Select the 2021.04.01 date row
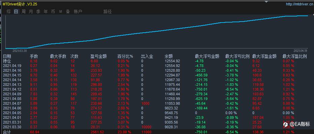The height and width of the screenshot is (134, 314). [x=12, y=118]
